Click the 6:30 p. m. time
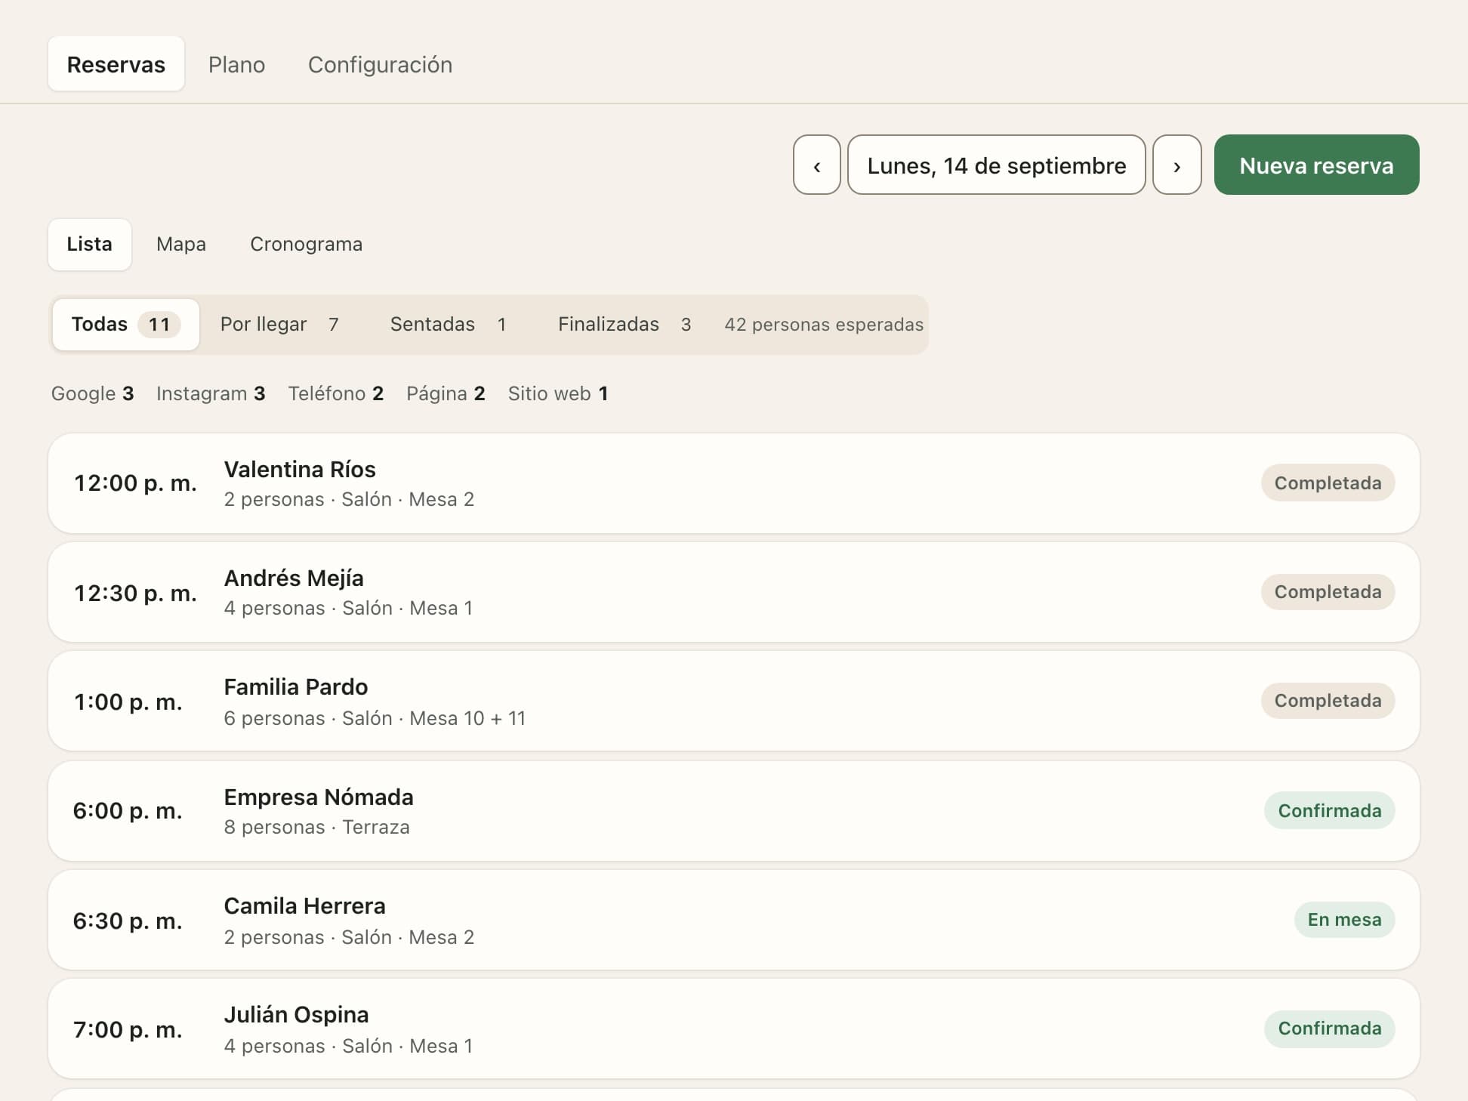The width and height of the screenshot is (1468, 1101). (x=128, y=921)
